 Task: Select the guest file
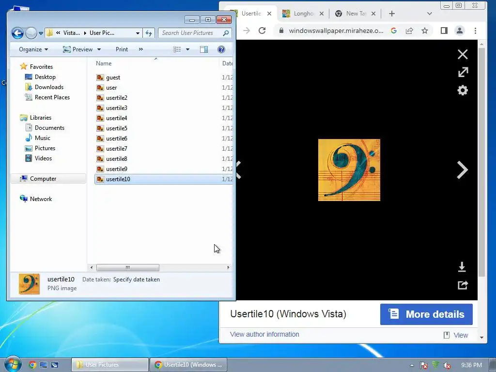[x=113, y=77]
